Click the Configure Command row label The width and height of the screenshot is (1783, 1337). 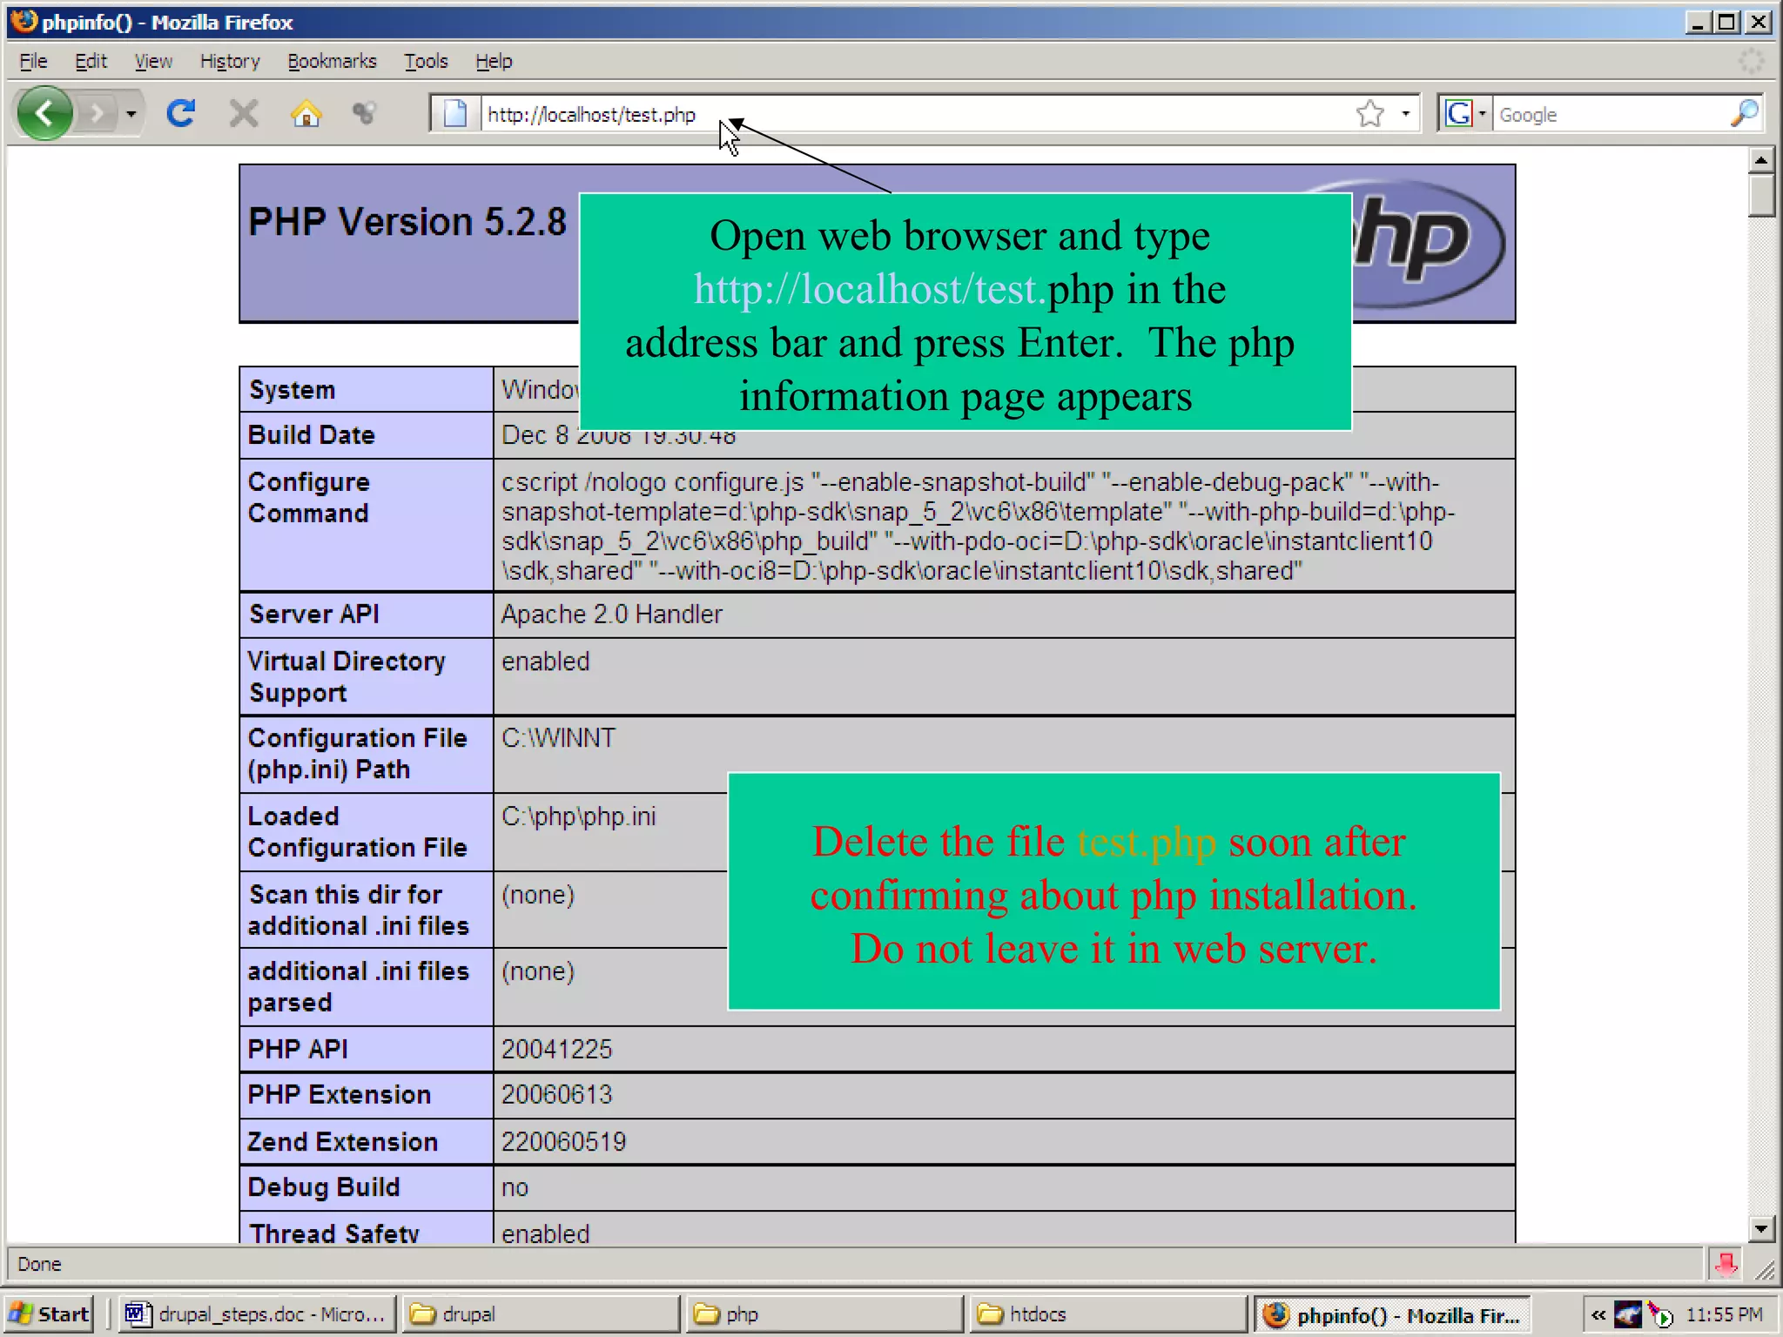[x=309, y=498]
